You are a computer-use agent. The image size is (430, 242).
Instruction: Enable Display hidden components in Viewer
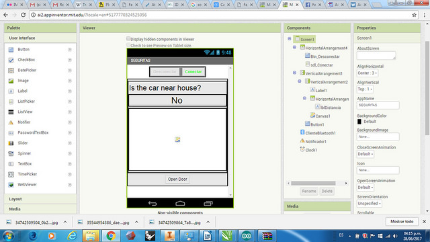click(x=128, y=39)
